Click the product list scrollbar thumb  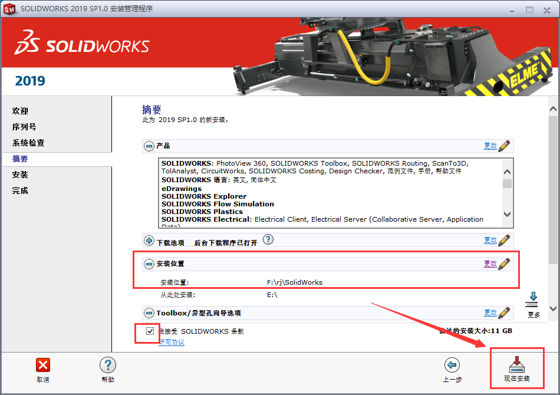coord(507,183)
